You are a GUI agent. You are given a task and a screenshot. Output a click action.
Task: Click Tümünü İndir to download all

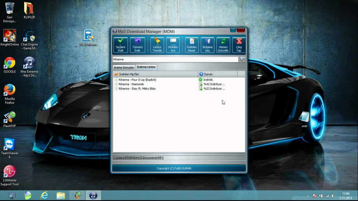(137, 45)
